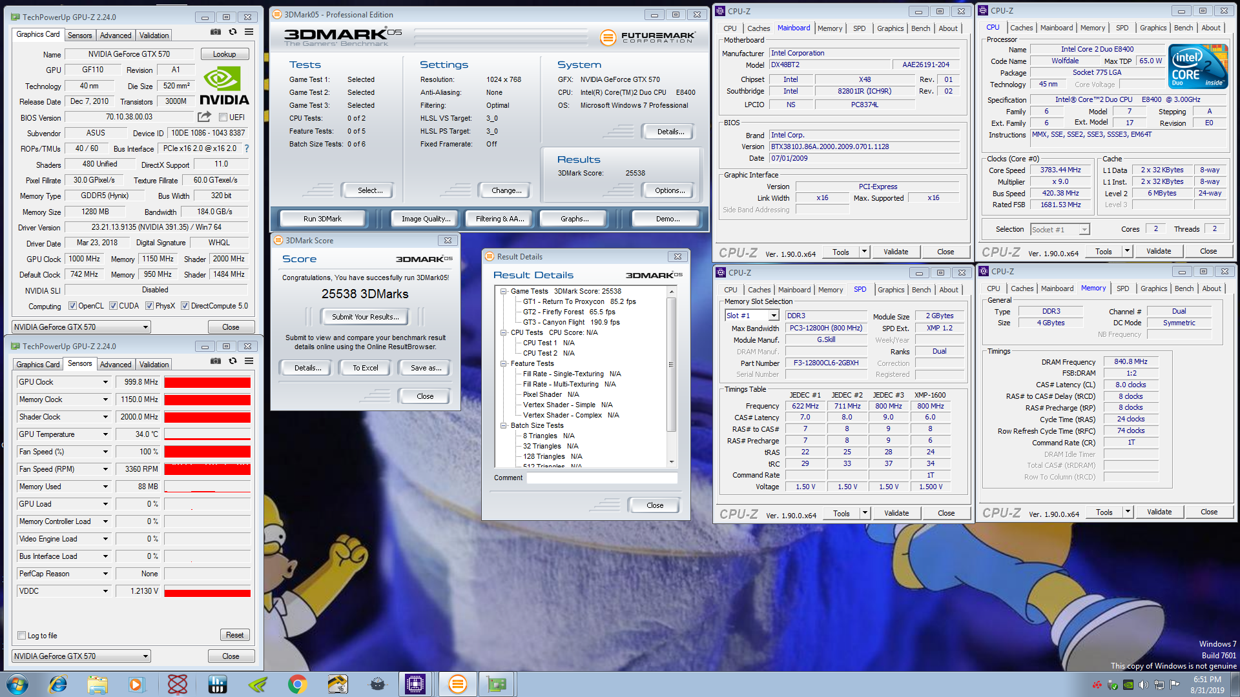Screen dimensions: 1240x697
Task: Open VDDC sensor dropdown
Action: click(105, 591)
